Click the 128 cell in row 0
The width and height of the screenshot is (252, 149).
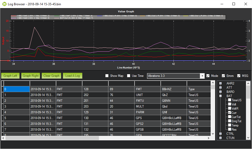pyautogui.click(x=95, y=89)
